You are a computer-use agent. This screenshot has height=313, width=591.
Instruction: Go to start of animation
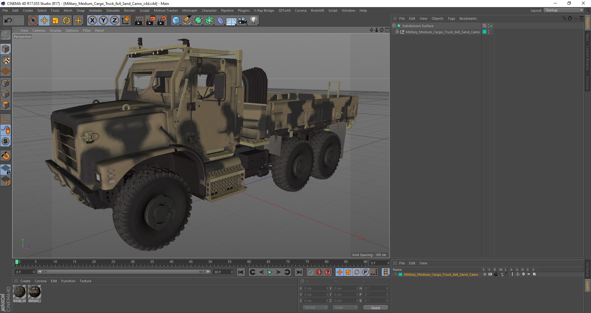pos(241,272)
